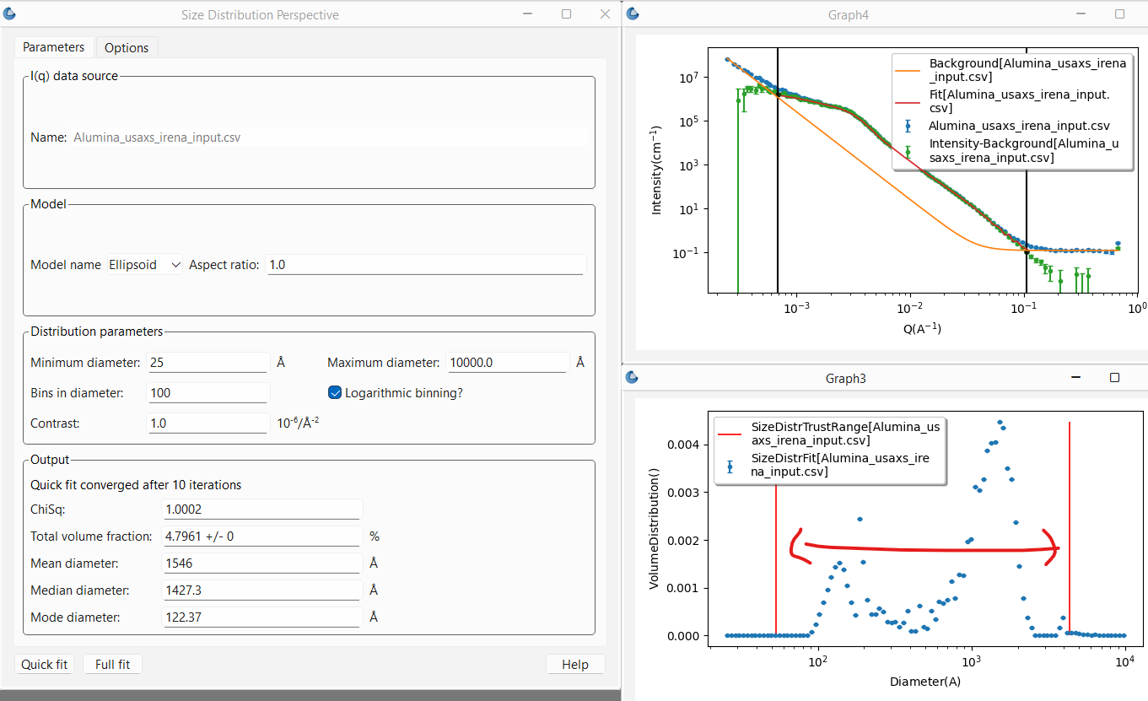The height and width of the screenshot is (701, 1148).
Task: Start the Full fit
Action: [x=112, y=665]
